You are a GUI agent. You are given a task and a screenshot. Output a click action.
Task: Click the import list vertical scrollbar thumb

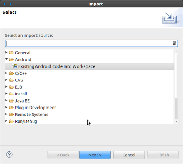177,76
